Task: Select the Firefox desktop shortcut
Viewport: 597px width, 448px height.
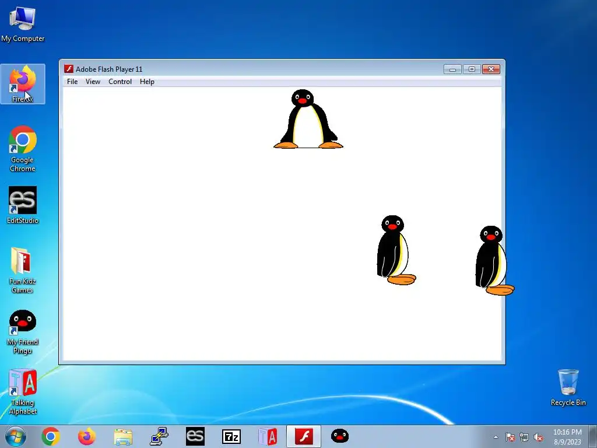Action: (x=23, y=84)
